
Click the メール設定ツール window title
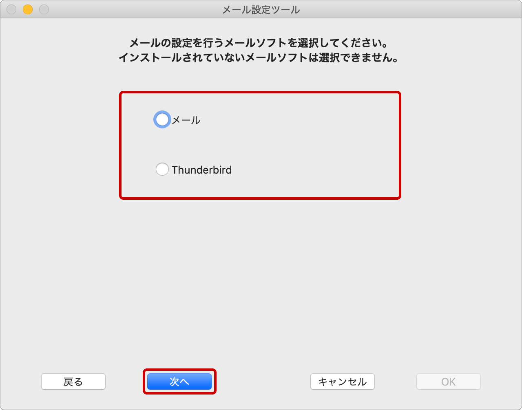pos(261,9)
